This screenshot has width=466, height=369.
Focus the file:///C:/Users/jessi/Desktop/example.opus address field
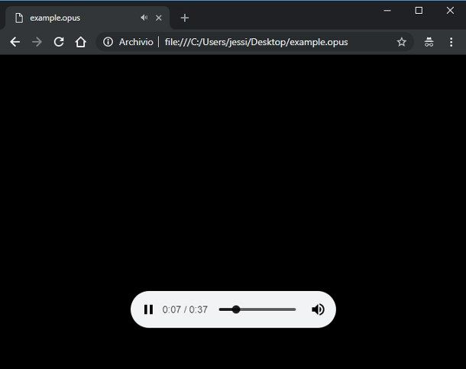(256, 42)
